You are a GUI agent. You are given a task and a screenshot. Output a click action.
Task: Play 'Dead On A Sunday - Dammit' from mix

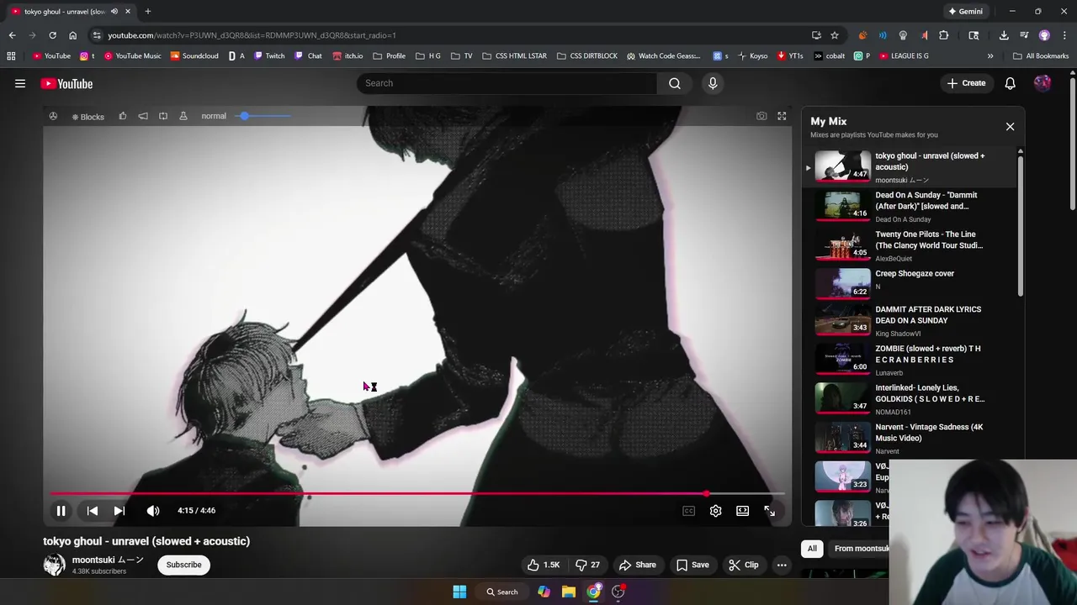click(x=910, y=206)
